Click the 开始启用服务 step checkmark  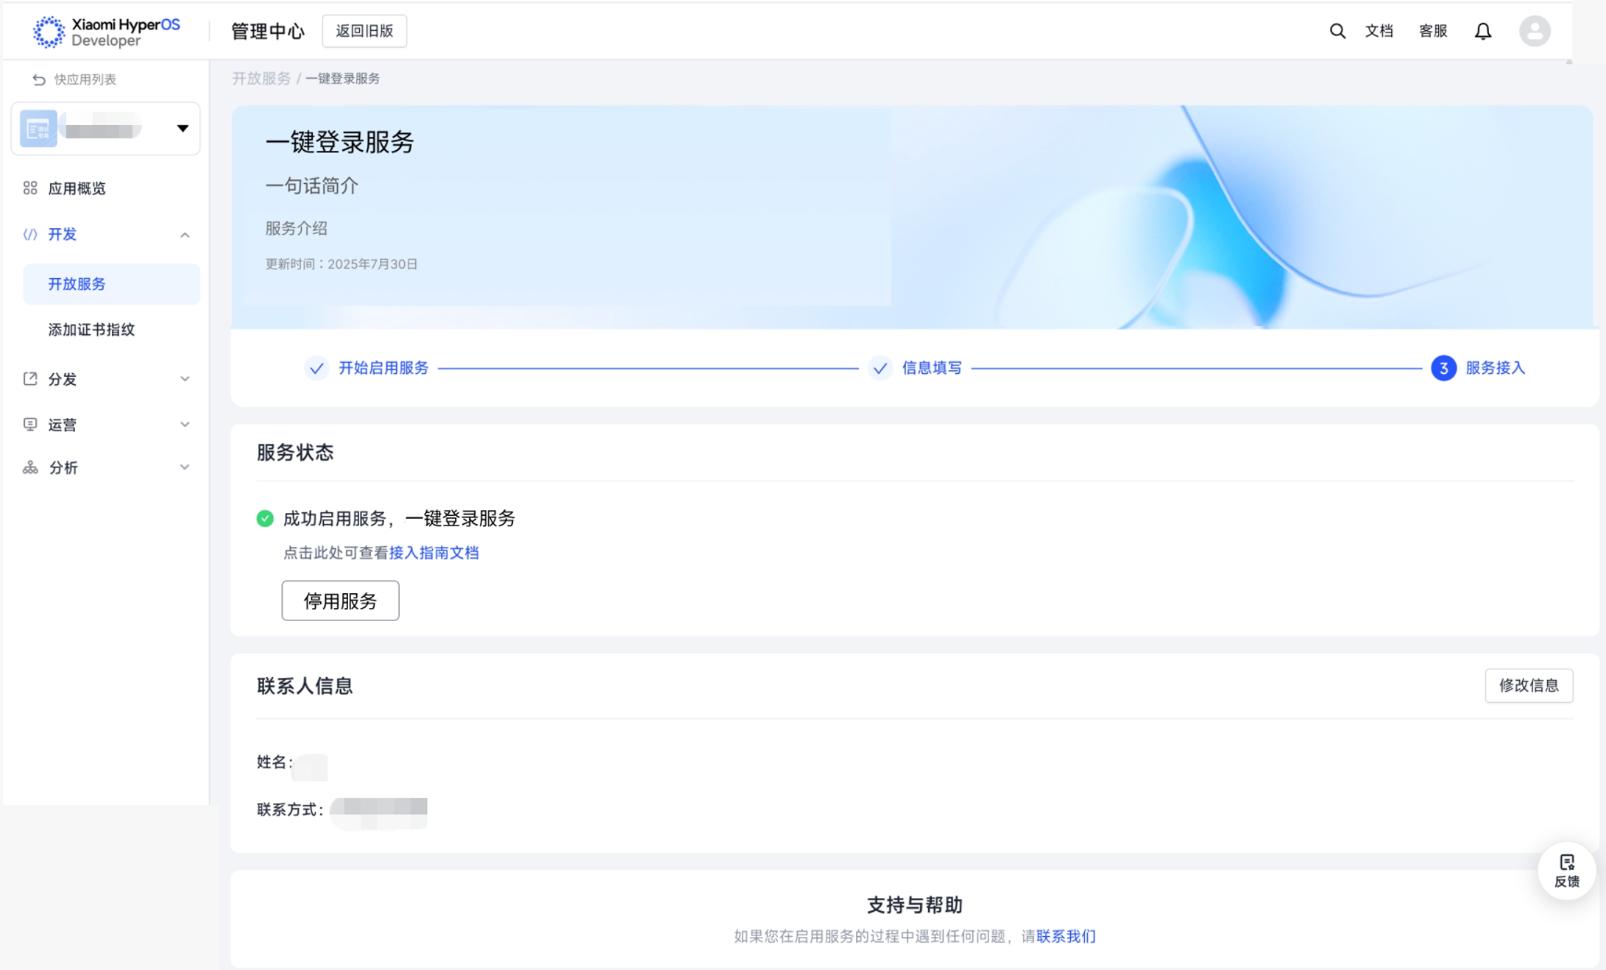(x=316, y=368)
